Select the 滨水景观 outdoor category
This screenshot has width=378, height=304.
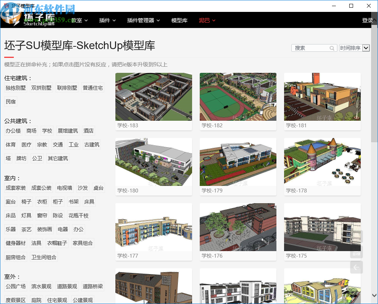pyautogui.click(x=41, y=286)
